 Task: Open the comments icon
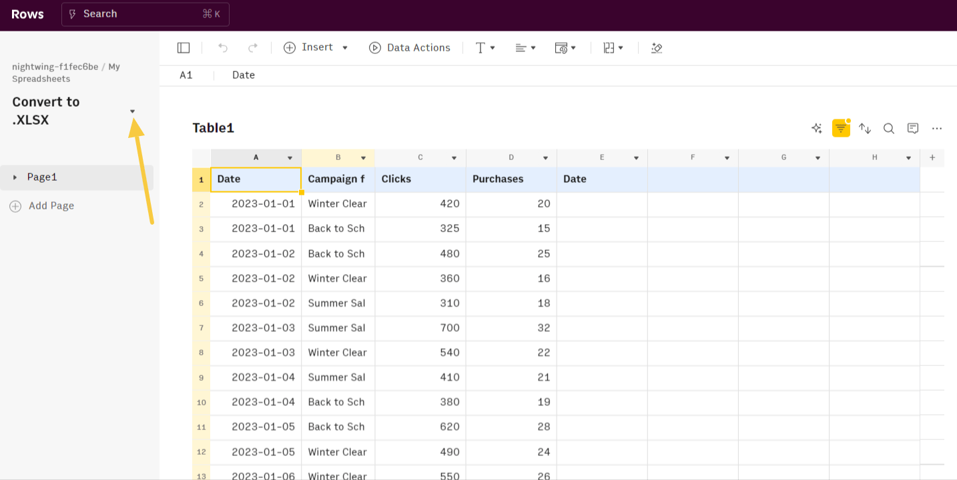point(913,129)
